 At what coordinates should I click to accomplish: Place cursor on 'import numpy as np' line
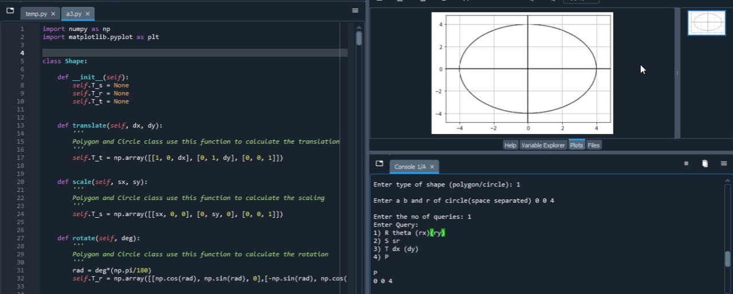point(77,29)
